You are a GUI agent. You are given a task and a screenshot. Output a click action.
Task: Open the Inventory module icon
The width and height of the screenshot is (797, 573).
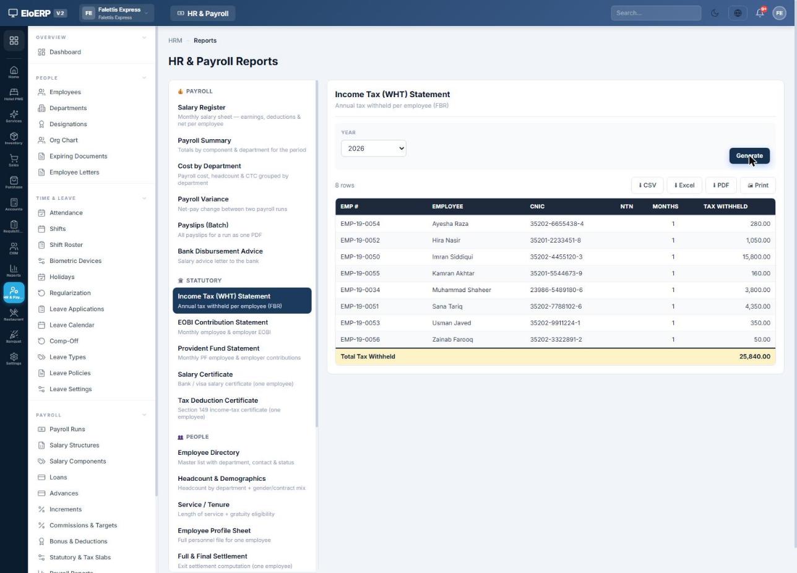pyautogui.click(x=14, y=139)
